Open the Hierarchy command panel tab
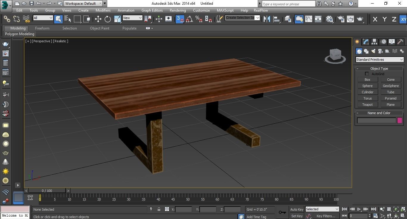Image resolution: width=407 pixels, height=219 pixels. (374, 42)
